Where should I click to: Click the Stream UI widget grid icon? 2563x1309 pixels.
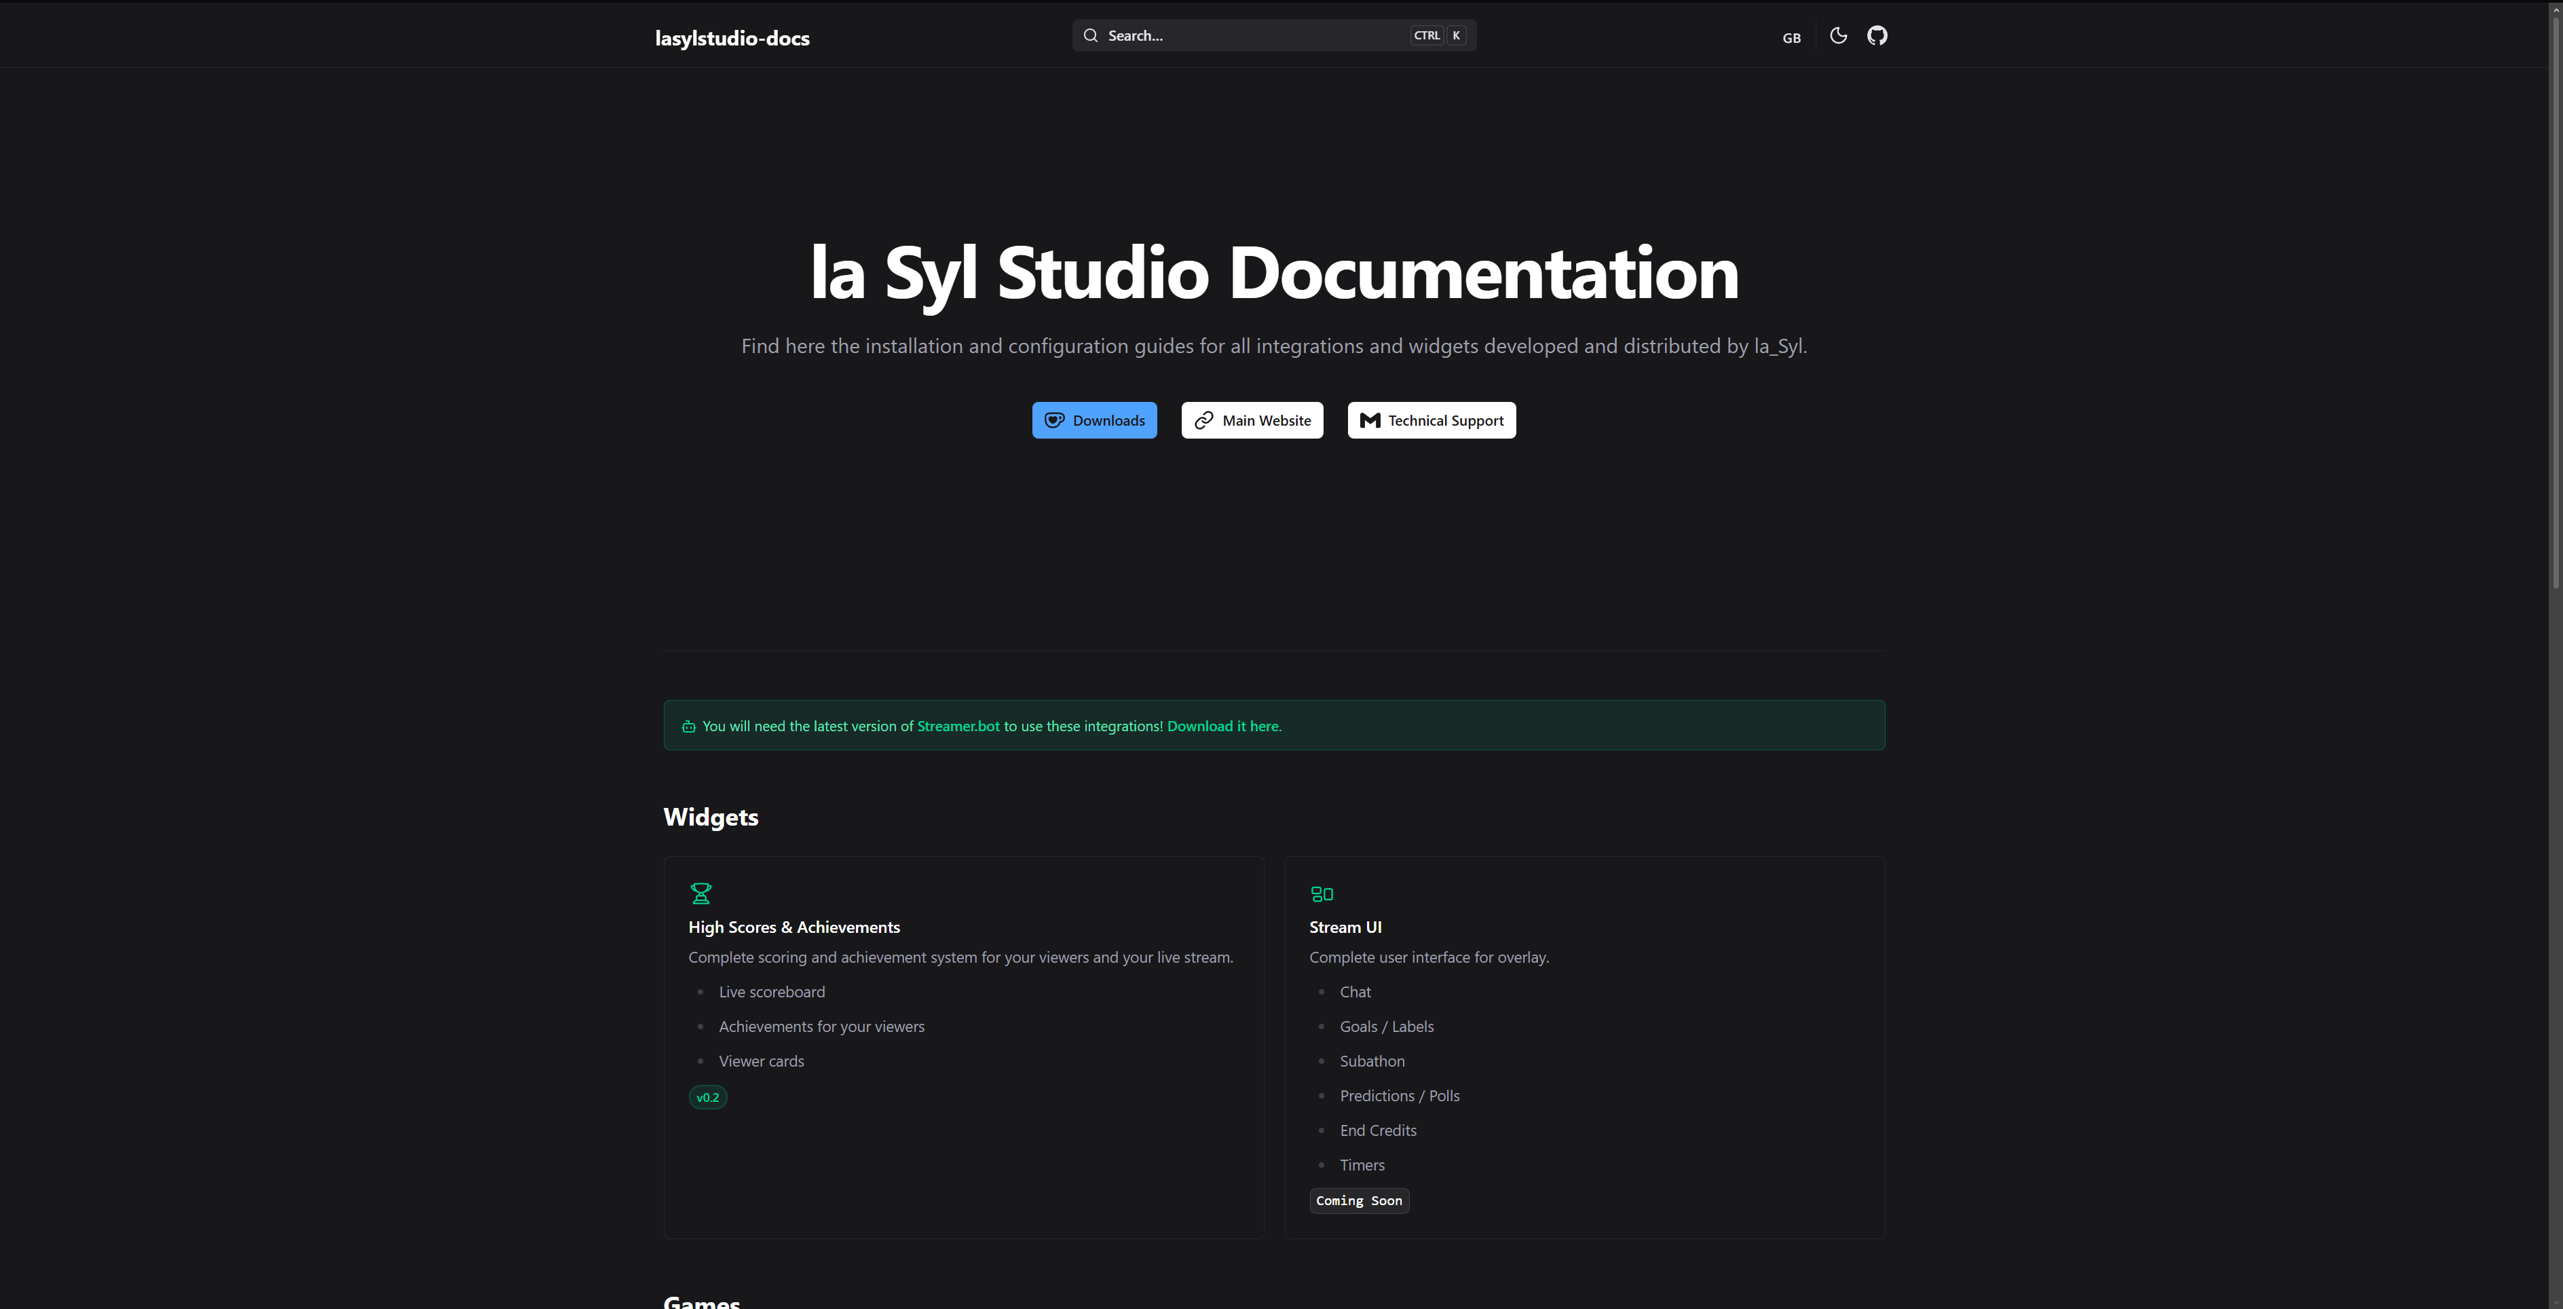click(x=1322, y=893)
